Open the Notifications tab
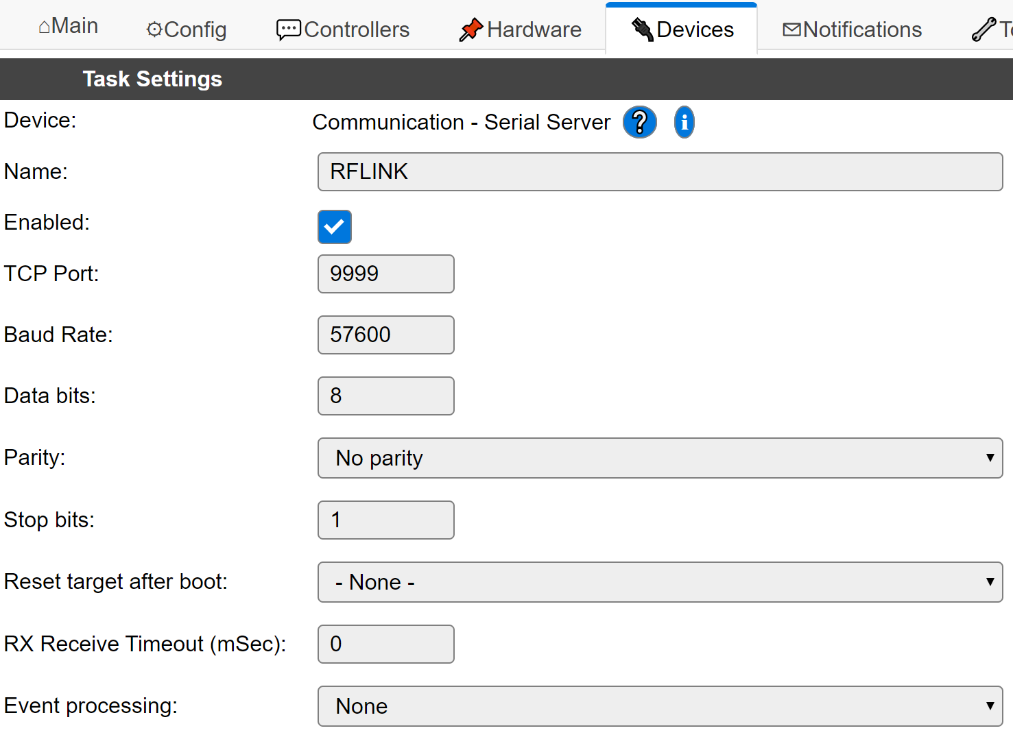The height and width of the screenshot is (748, 1013). click(852, 29)
